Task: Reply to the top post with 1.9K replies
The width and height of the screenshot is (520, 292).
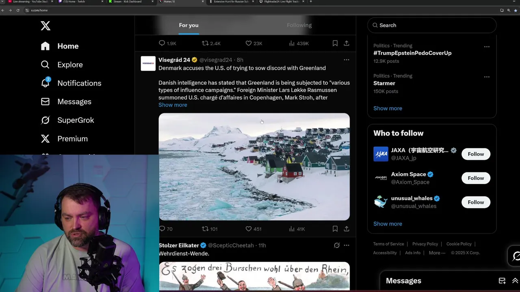Action: tap(167, 43)
